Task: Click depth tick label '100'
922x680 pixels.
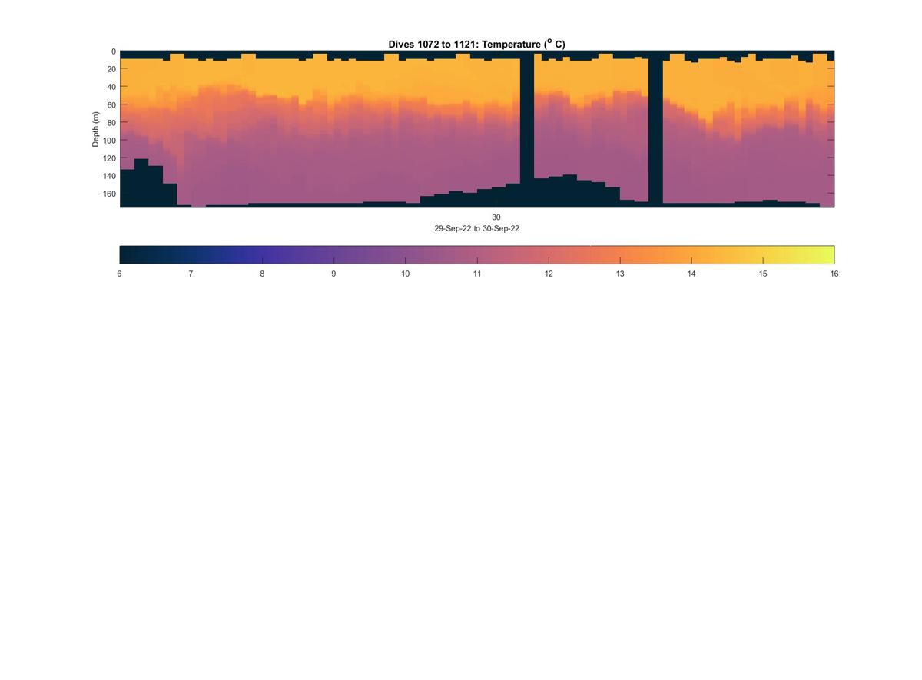Action: click(109, 140)
